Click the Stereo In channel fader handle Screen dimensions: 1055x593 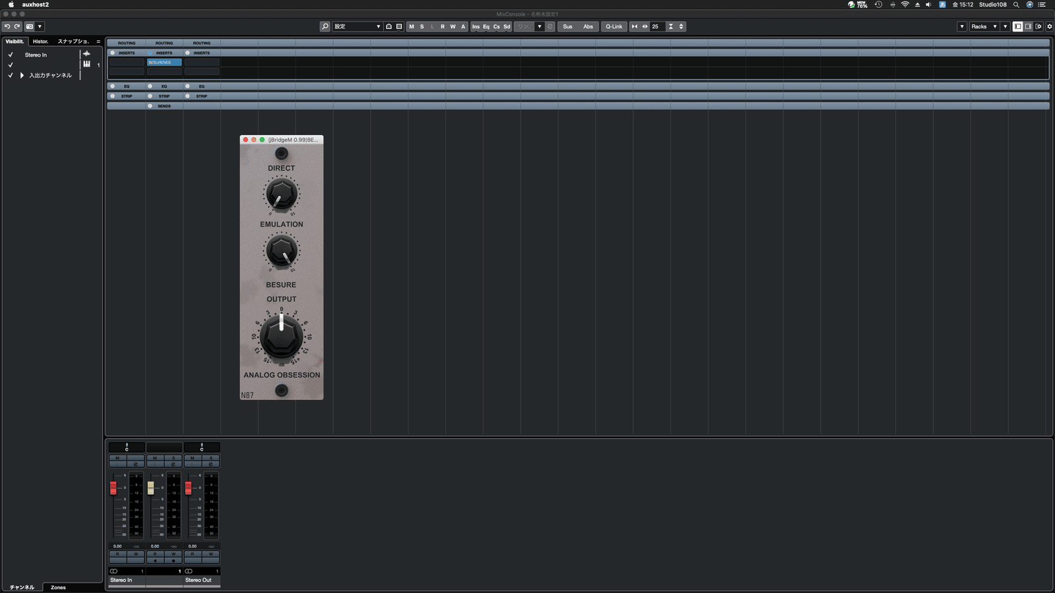pos(113,488)
